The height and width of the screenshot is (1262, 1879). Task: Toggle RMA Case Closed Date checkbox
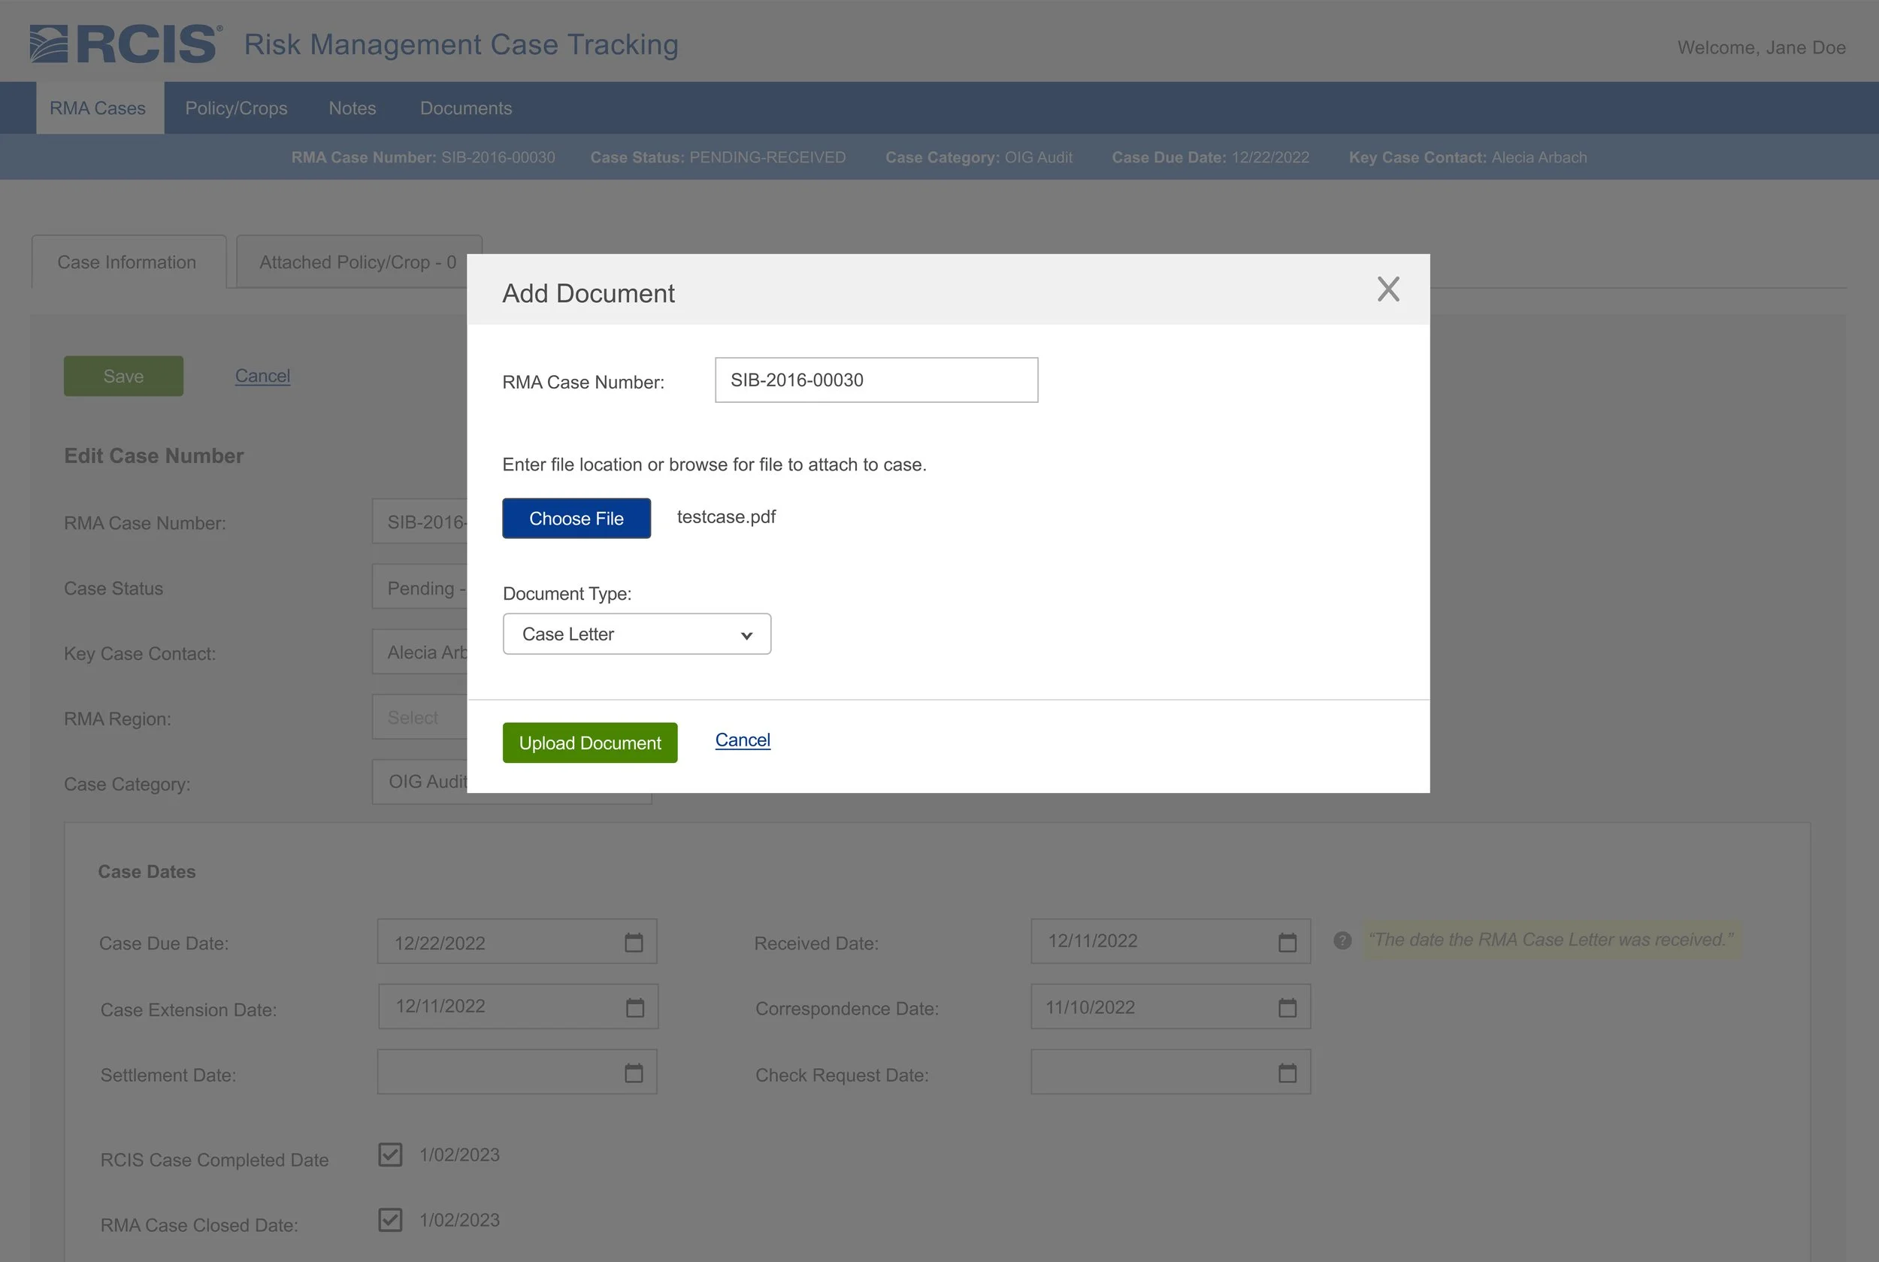[390, 1219]
